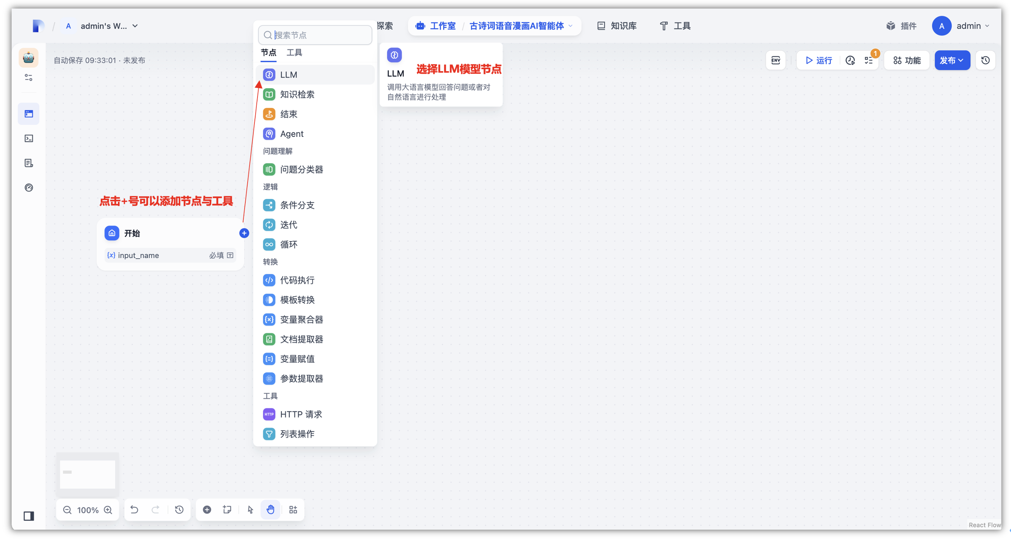
Task: Click the undo arrow in bottom toolbar
Action: (x=134, y=510)
